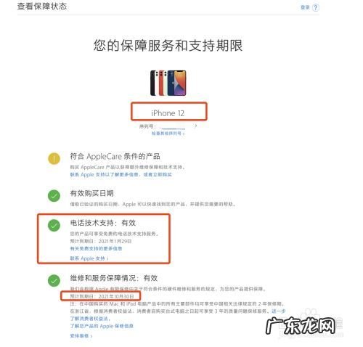Click the green check beside 电话技术支持
Viewport: 363px width, 347px height.
click(x=54, y=226)
